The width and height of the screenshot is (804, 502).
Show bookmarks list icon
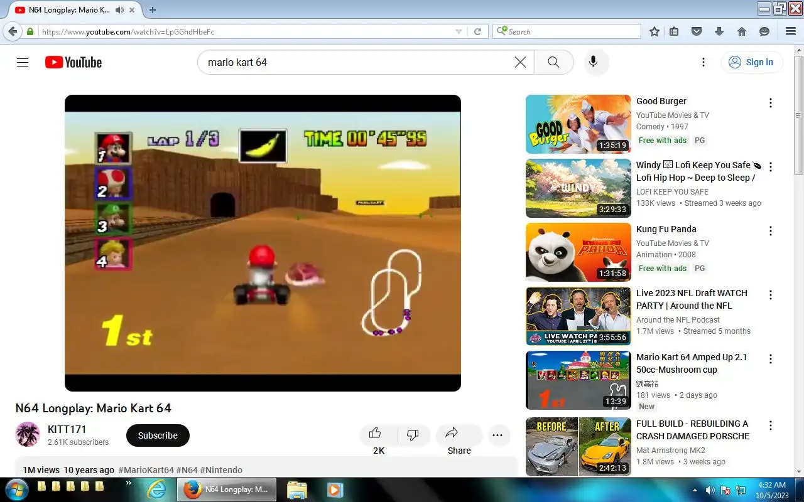(x=674, y=31)
